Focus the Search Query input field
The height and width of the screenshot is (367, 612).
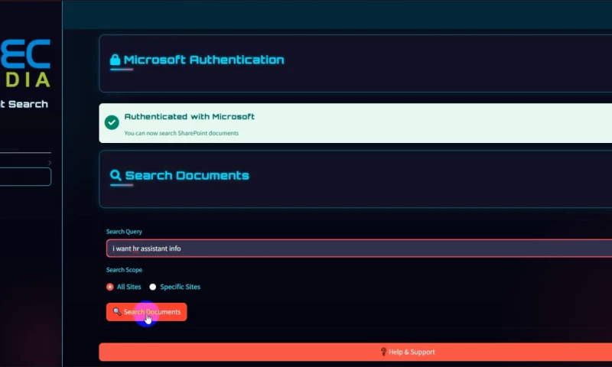(359, 248)
